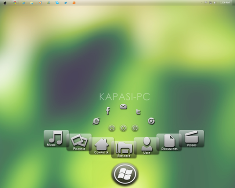Open the Documents tile
The image size is (235, 188).
click(169, 142)
